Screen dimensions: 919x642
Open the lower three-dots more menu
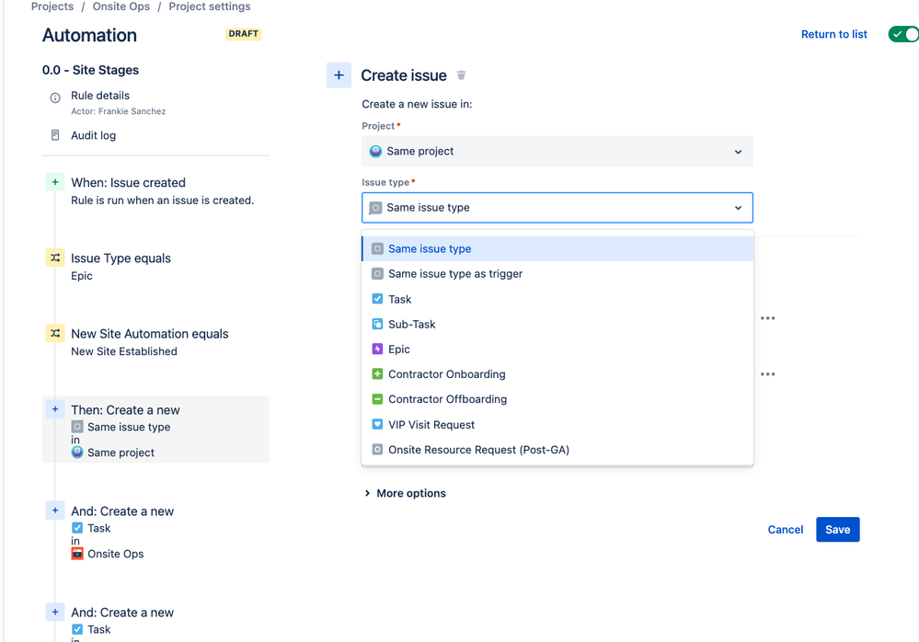768,373
